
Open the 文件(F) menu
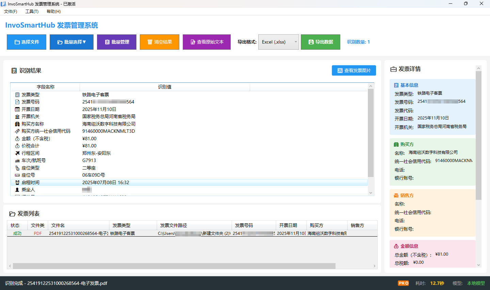(x=11, y=11)
